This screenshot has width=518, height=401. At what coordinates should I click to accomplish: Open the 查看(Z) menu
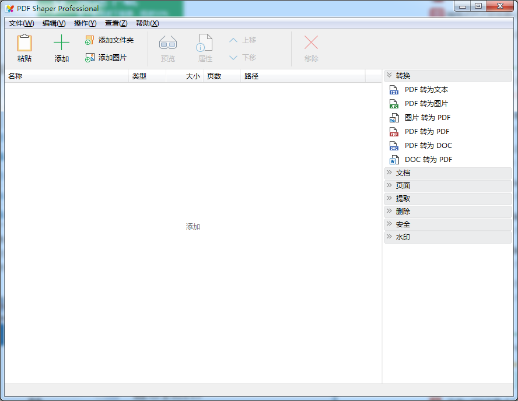click(116, 23)
